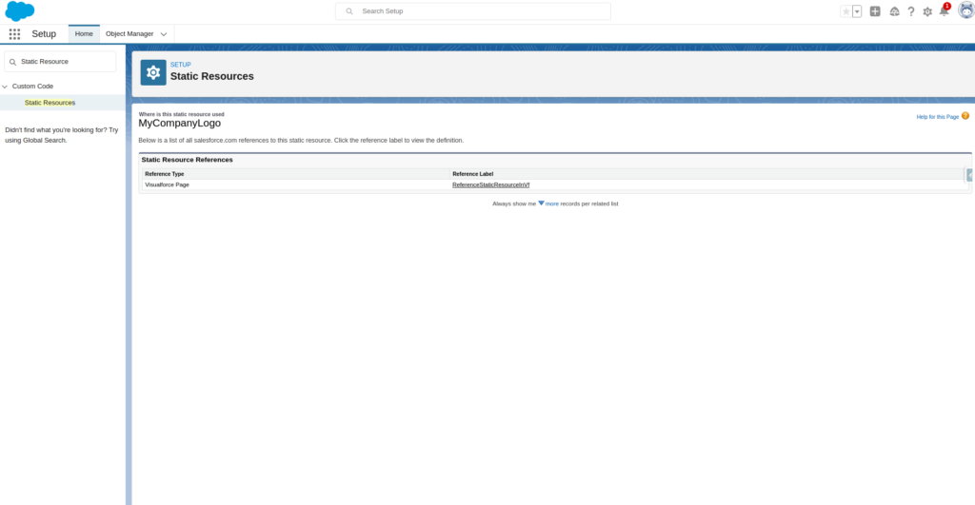The height and width of the screenshot is (505, 975).
Task: Open the App Launcher grid
Action: click(x=14, y=33)
